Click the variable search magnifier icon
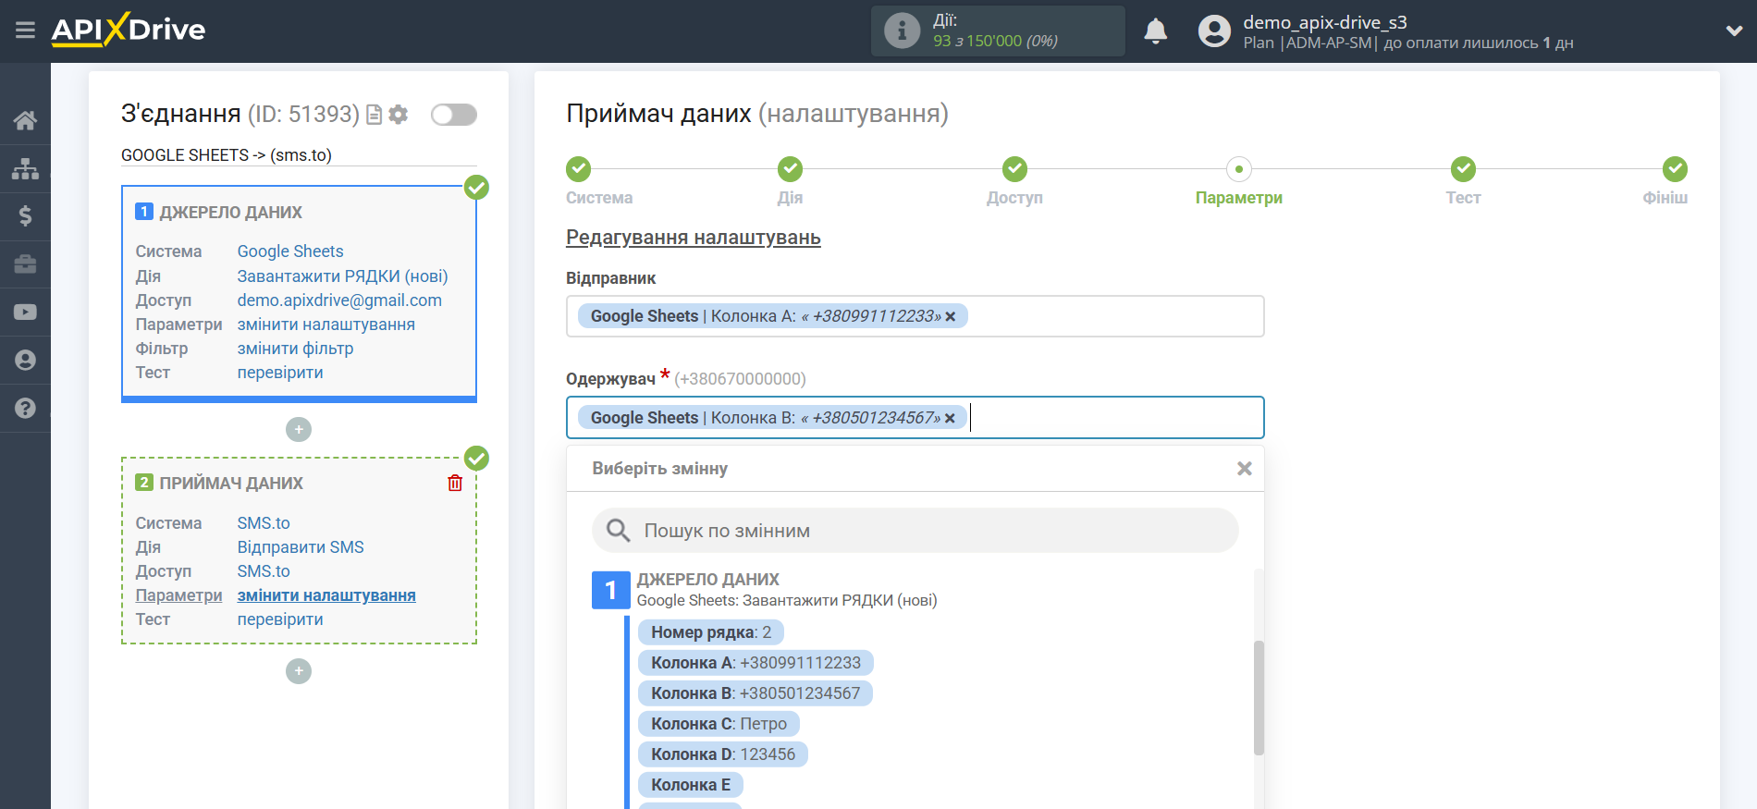 (x=618, y=531)
